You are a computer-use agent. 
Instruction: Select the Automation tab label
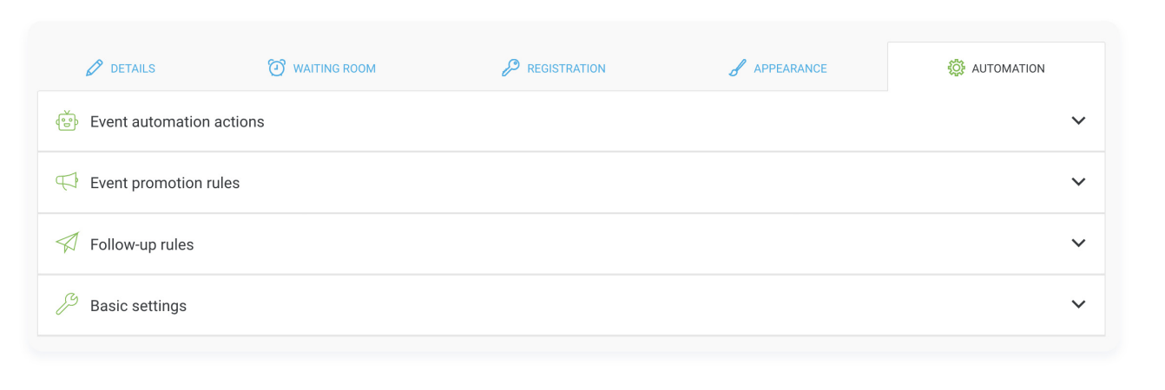(1008, 68)
